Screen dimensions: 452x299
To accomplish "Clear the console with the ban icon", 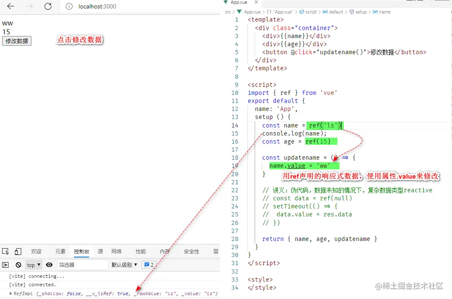I will 18,265.
